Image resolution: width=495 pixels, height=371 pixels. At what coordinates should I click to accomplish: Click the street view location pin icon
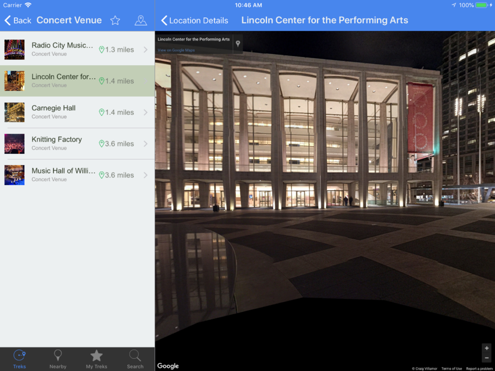coord(238,44)
